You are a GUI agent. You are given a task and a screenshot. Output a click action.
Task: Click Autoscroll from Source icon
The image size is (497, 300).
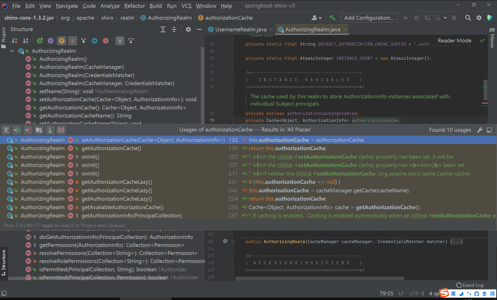tap(131, 41)
